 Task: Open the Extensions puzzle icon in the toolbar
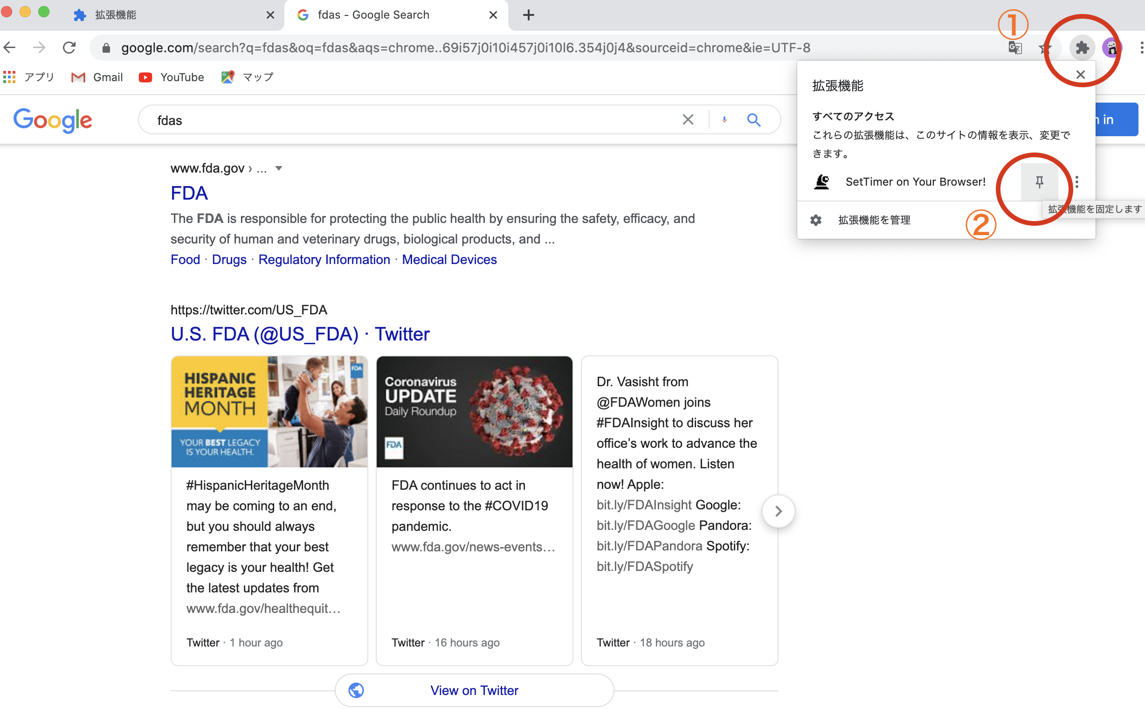coord(1082,48)
